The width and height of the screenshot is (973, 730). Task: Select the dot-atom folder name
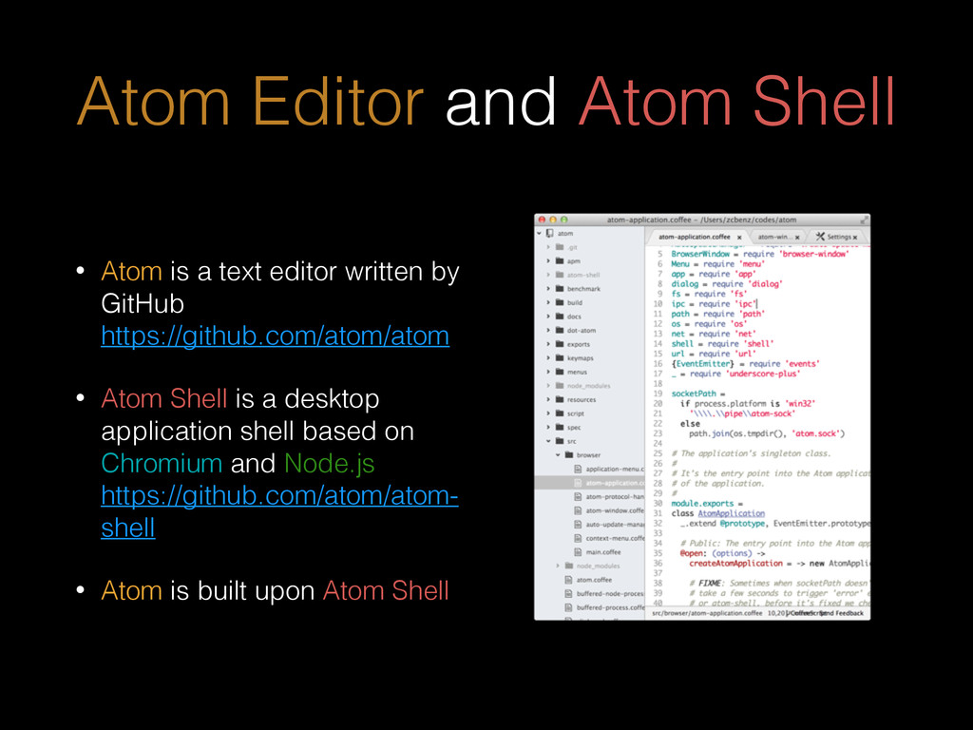click(x=582, y=331)
